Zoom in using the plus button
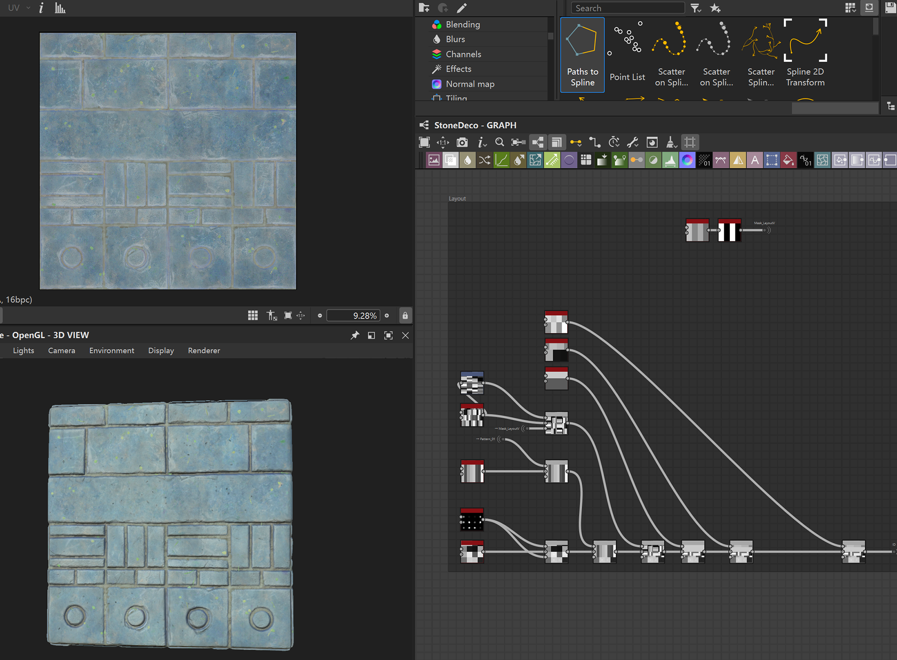Image resolution: width=897 pixels, height=660 pixels. [x=387, y=316]
